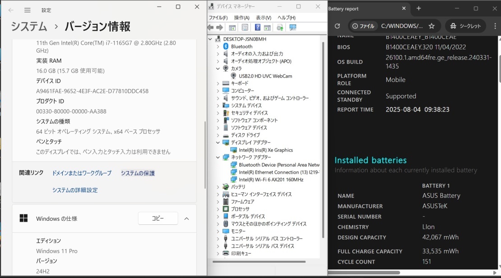501x278 pixels.
Task: Open a new browser tab with the plus
Action: (x=419, y=9)
